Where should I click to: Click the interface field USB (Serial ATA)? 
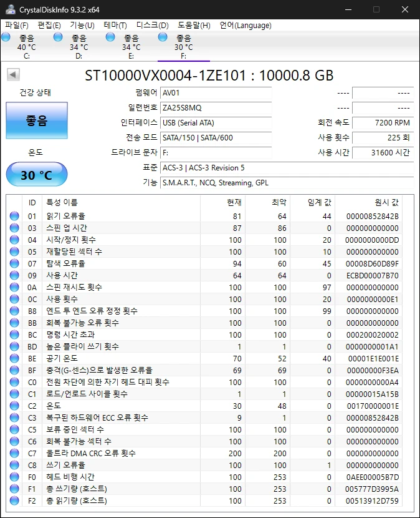(x=216, y=123)
